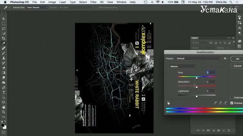
Task: Select the Ellipse shape tool
Action: click(x=3, y=102)
